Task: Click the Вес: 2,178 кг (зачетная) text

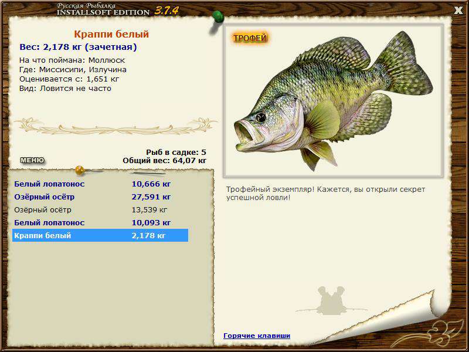Action: [x=78, y=48]
